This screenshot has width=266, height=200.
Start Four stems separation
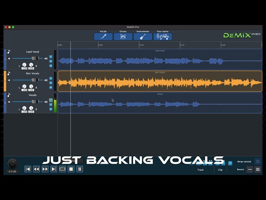pos(163,37)
